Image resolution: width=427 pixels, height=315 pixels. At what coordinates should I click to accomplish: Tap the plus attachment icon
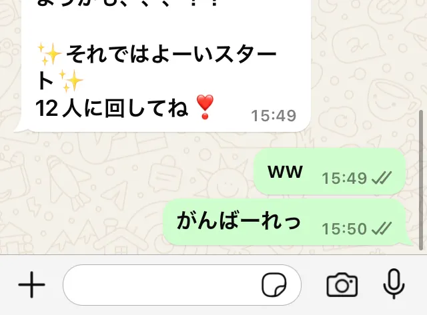(31, 284)
